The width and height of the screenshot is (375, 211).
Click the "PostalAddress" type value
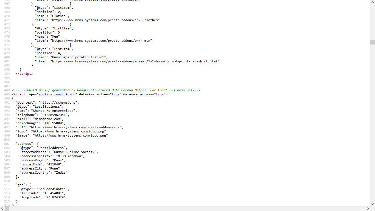pos(51,148)
